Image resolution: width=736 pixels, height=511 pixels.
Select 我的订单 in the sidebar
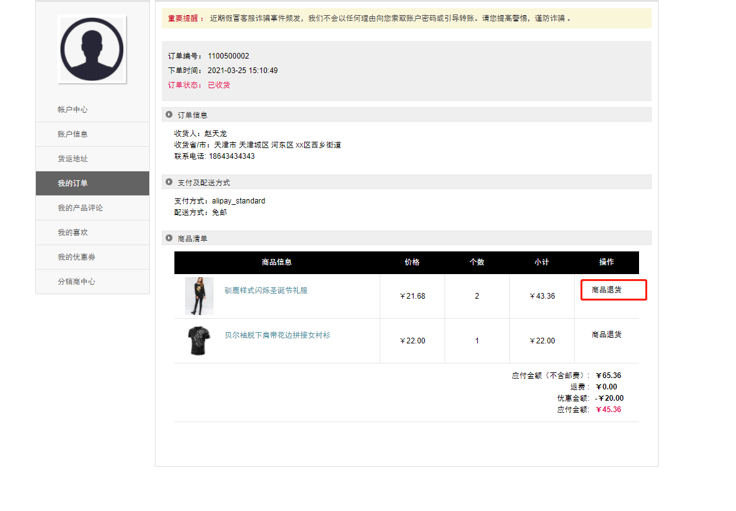[73, 183]
